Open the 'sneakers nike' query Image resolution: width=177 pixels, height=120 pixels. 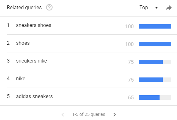[x=31, y=61]
